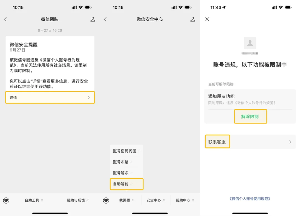Tap link icon next to 账号解冻

click(131, 173)
